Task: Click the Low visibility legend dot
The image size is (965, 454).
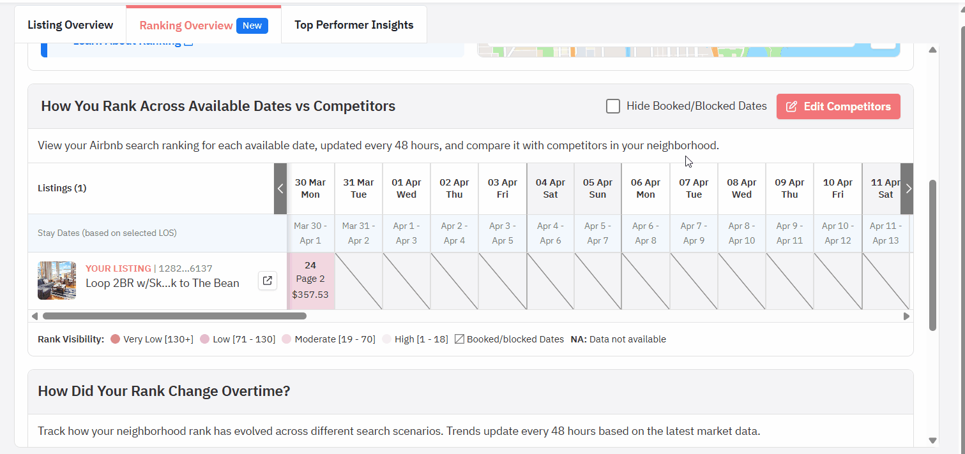Action: click(x=205, y=339)
